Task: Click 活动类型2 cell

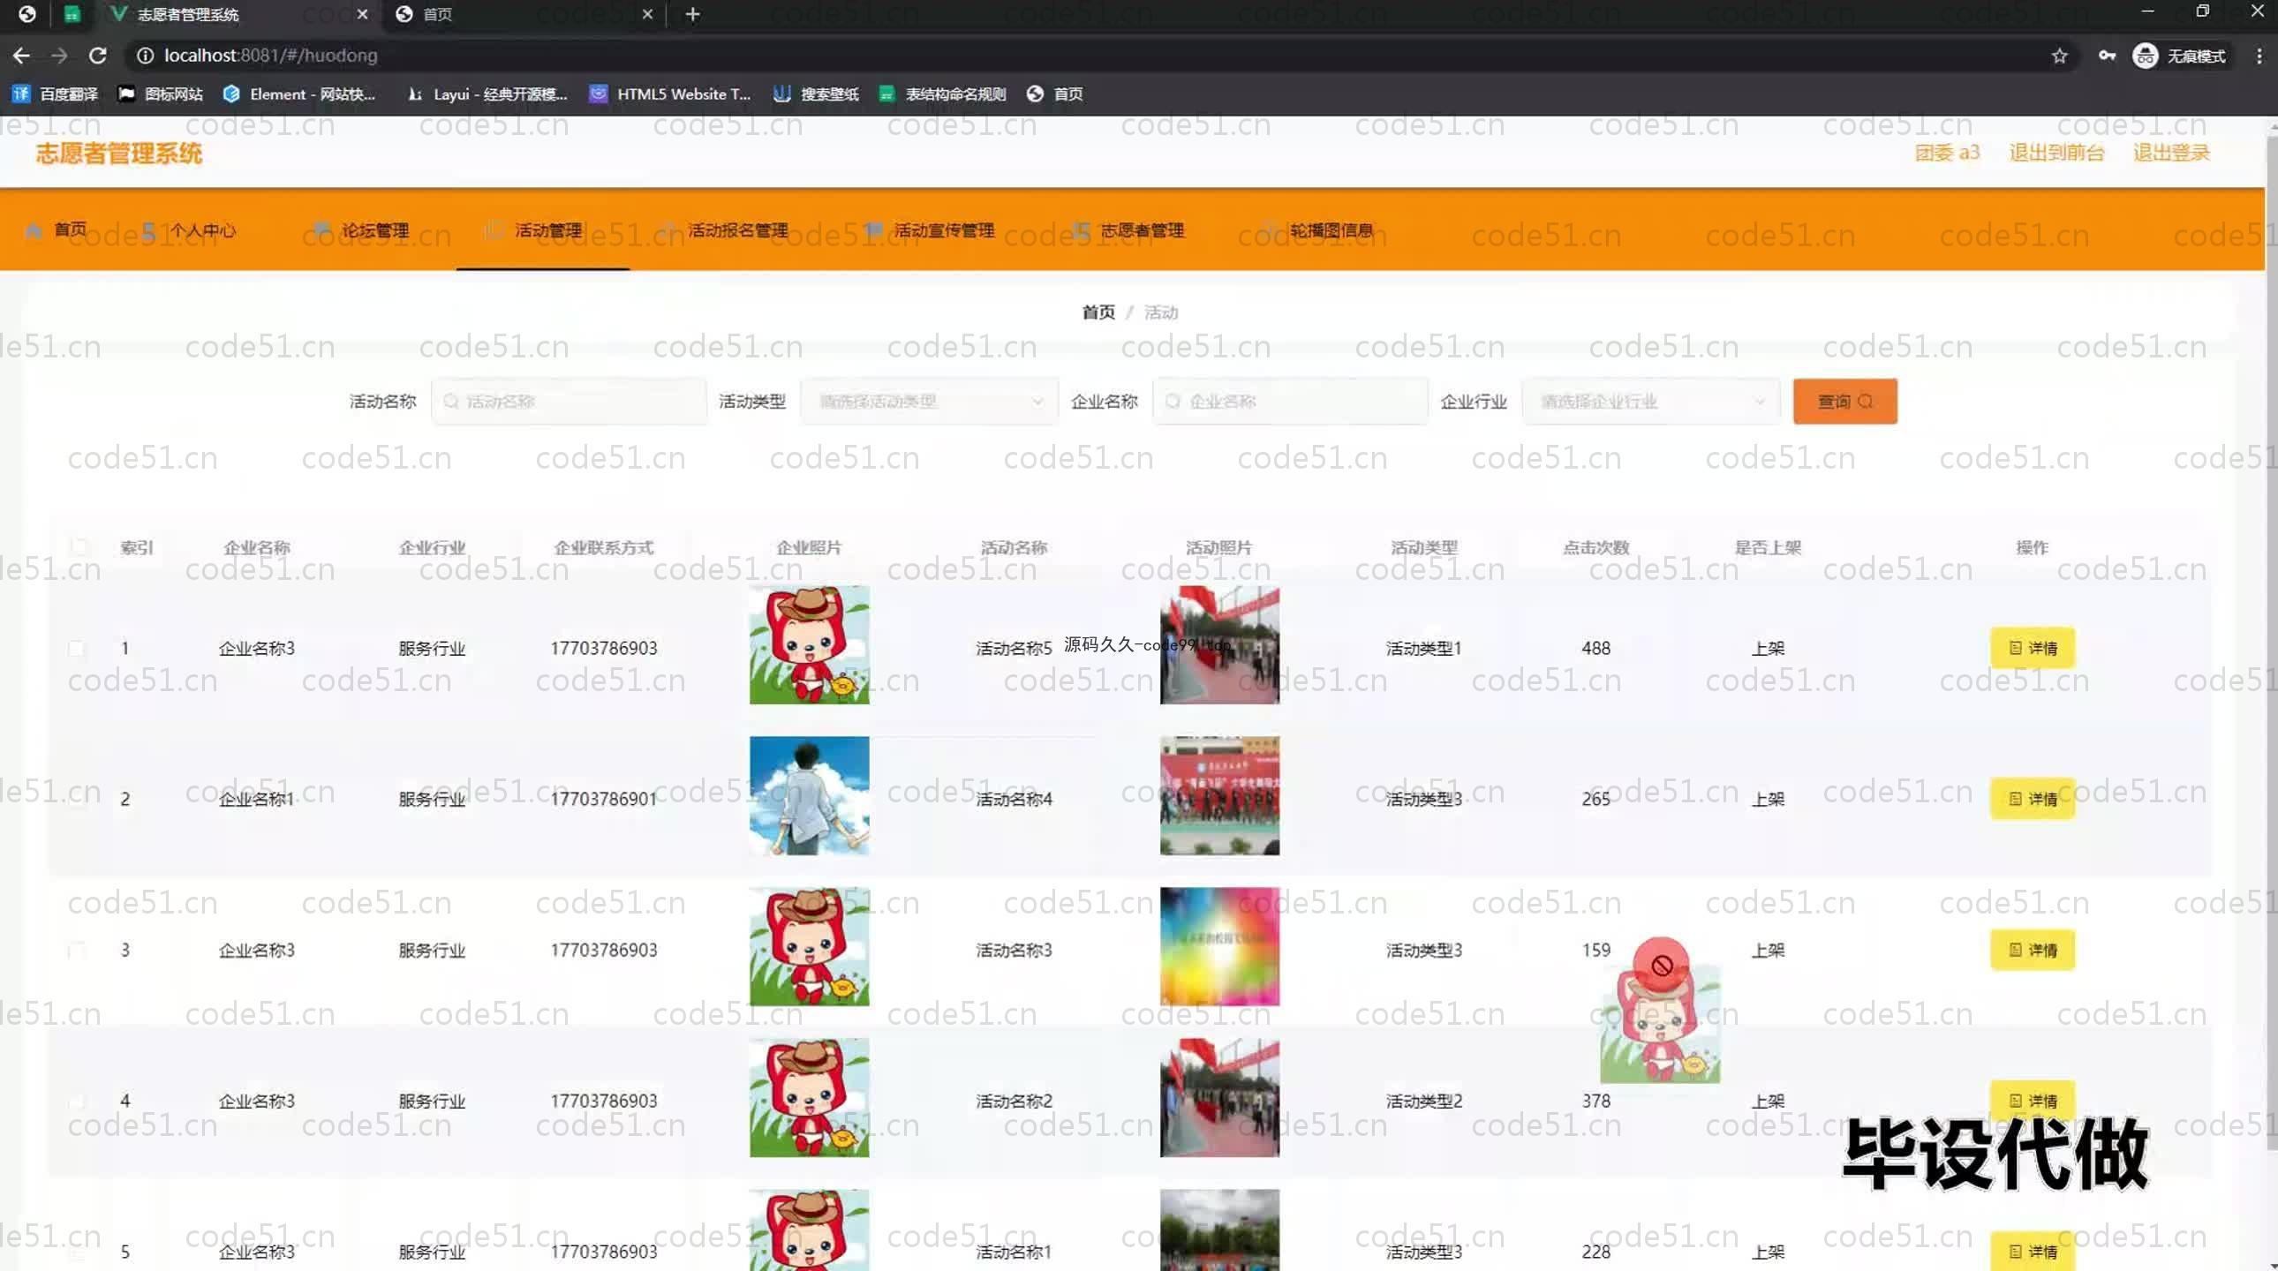Action: (x=1423, y=1102)
